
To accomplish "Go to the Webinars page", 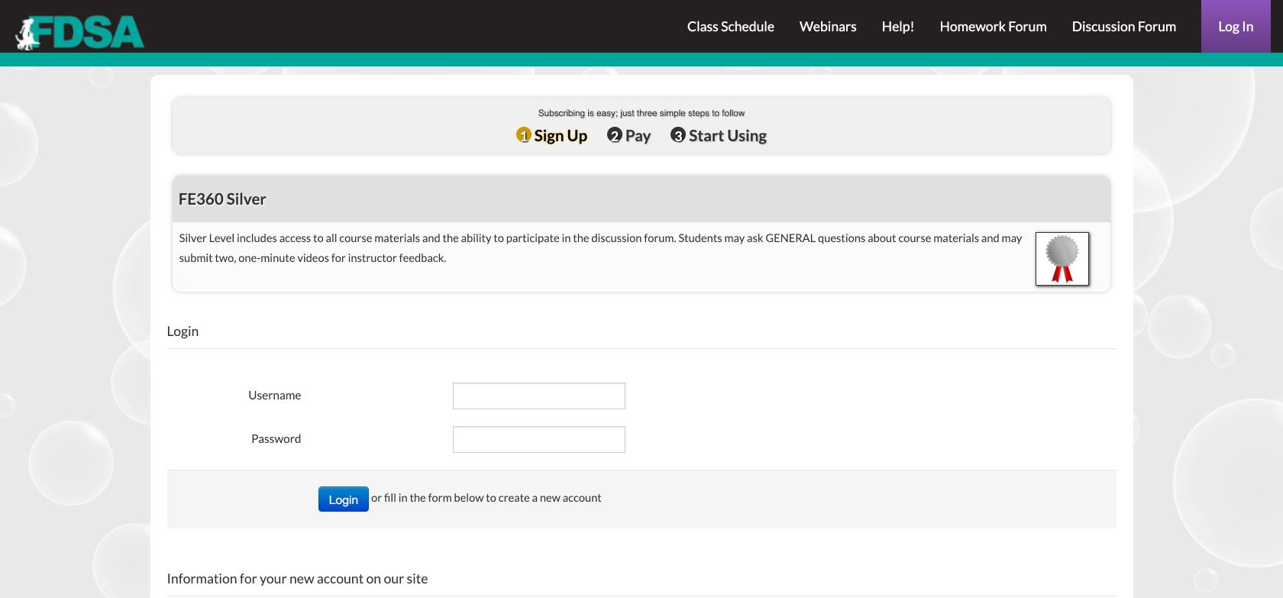I will coord(827,27).
